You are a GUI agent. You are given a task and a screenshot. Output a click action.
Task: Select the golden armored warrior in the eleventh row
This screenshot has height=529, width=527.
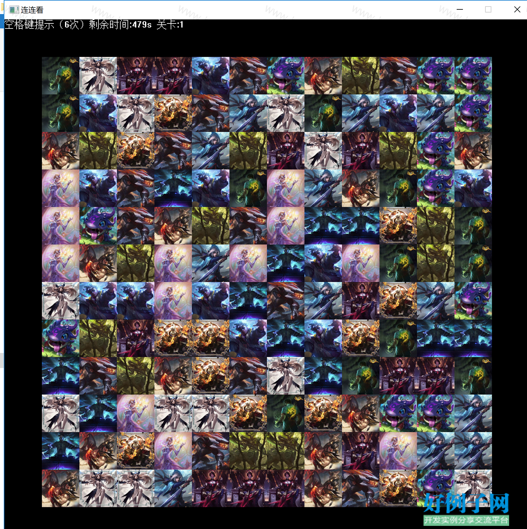click(136, 451)
